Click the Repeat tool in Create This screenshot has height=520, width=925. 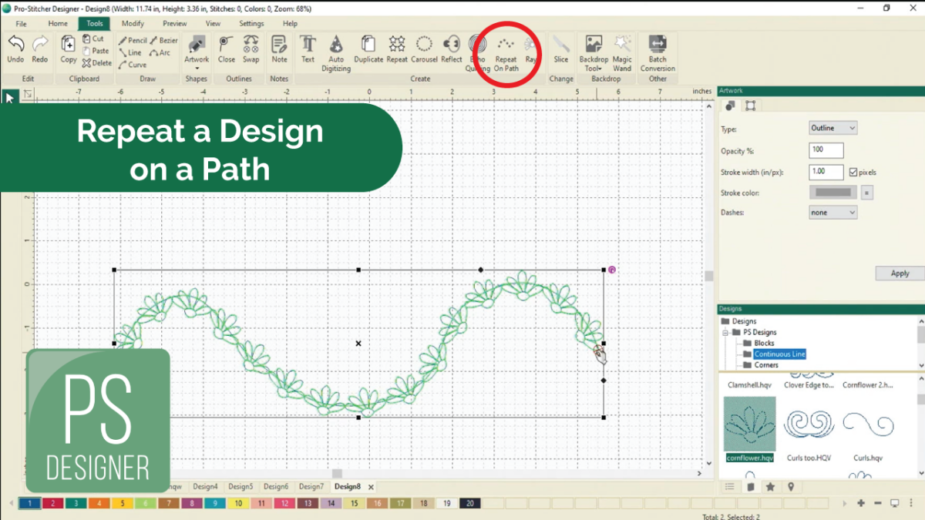click(397, 49)
